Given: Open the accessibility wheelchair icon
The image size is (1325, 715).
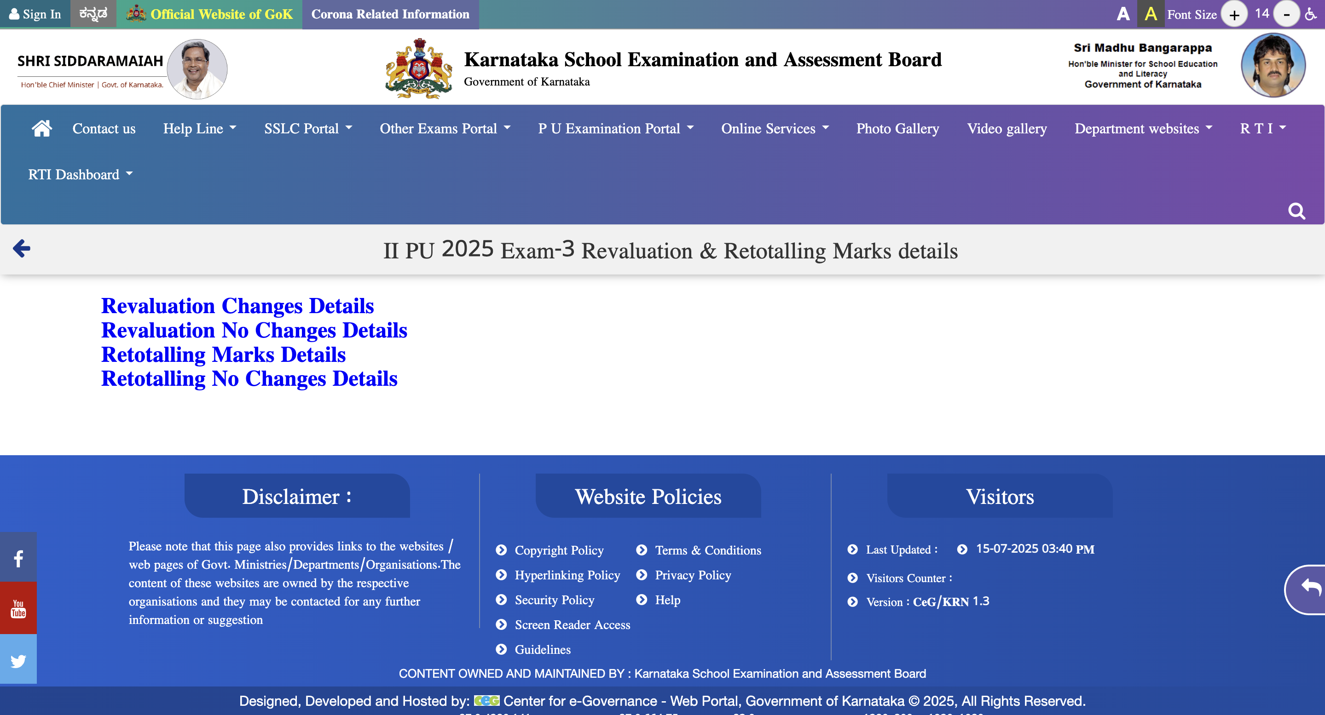Looking at the screenshot, I should point(1311,14).
